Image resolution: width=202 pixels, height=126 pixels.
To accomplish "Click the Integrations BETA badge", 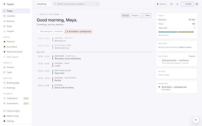I will click(x=26, y=98).
